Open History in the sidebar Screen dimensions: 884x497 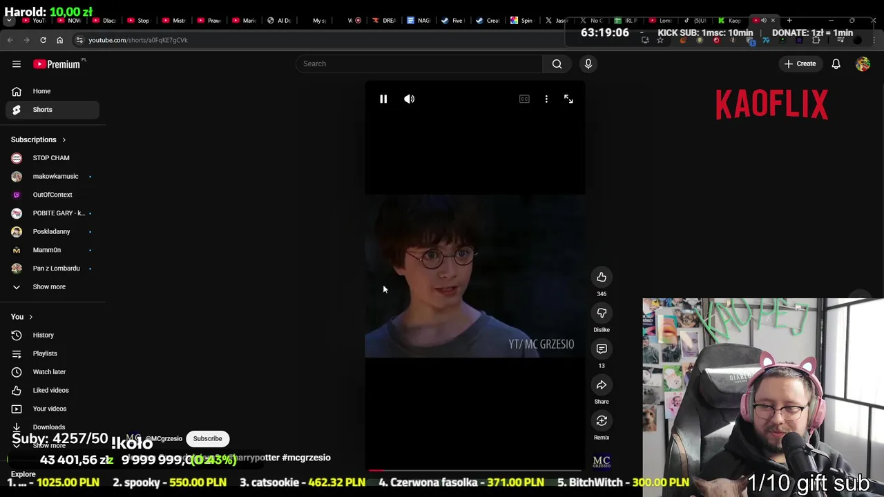(x=52, y=335)
